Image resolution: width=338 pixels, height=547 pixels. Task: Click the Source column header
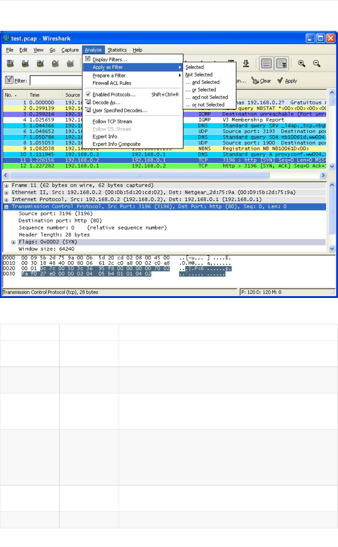(73, 95)
